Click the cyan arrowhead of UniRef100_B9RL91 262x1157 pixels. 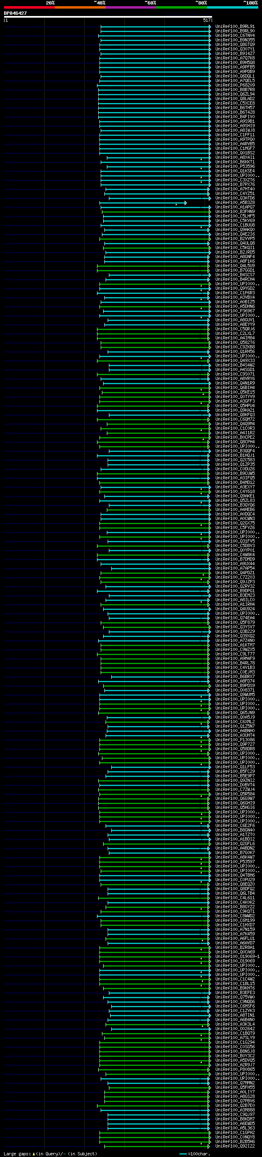[210, 27]
